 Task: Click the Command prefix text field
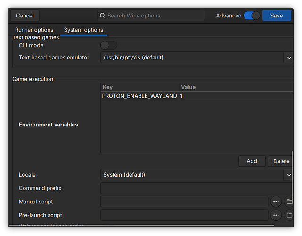[x=196, y=188]
